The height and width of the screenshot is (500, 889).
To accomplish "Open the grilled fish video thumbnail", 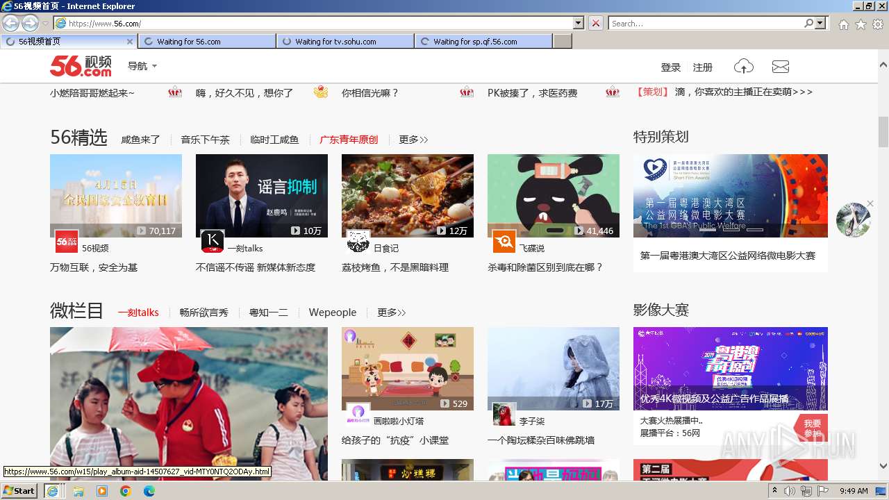I will [x=408, y=196].
